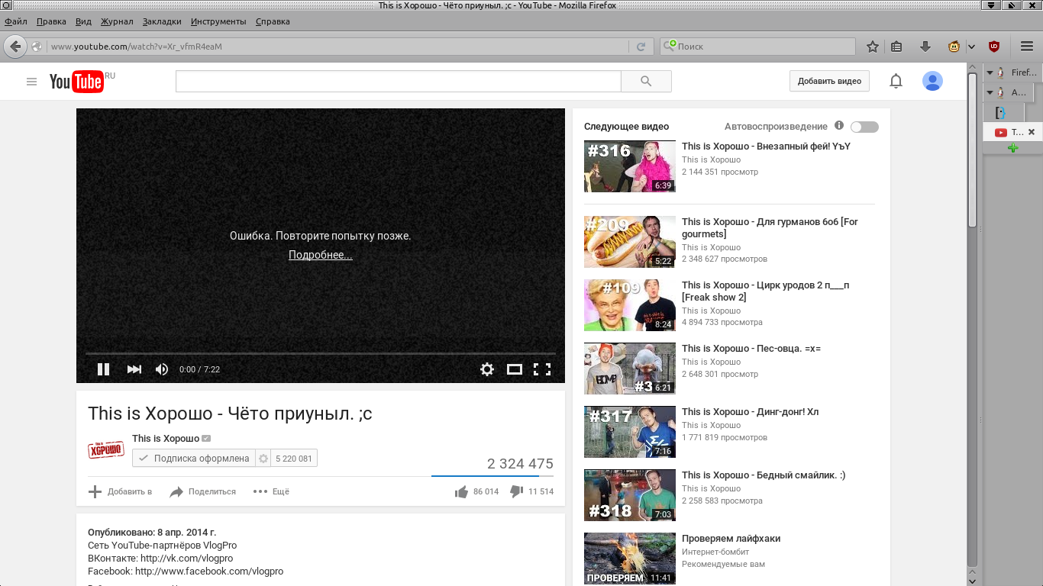1043x586 pixels.
Task: Open the #209 Для гурманов thumbnail
Action: [x=630, y=242]
